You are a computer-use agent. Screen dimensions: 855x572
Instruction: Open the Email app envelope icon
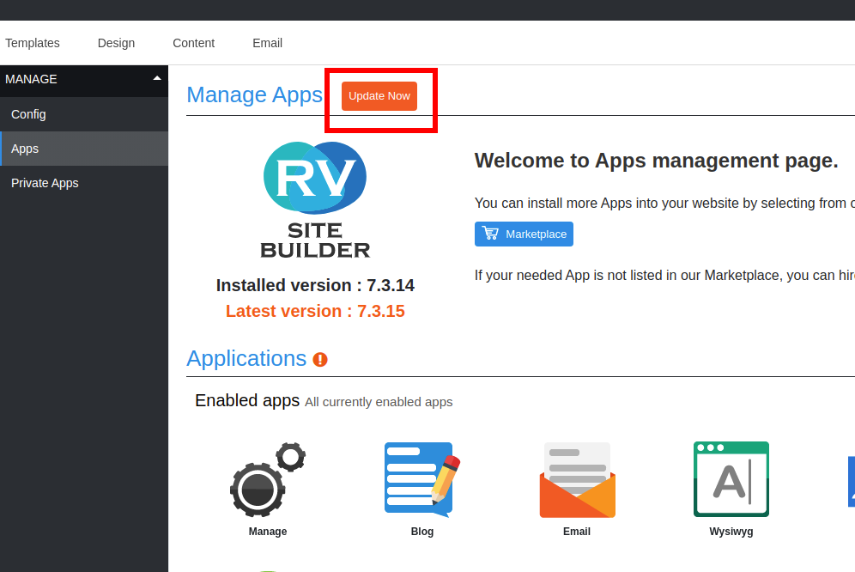[x=577, y=480]
